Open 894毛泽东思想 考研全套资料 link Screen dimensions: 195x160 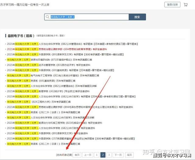[70, 107]
